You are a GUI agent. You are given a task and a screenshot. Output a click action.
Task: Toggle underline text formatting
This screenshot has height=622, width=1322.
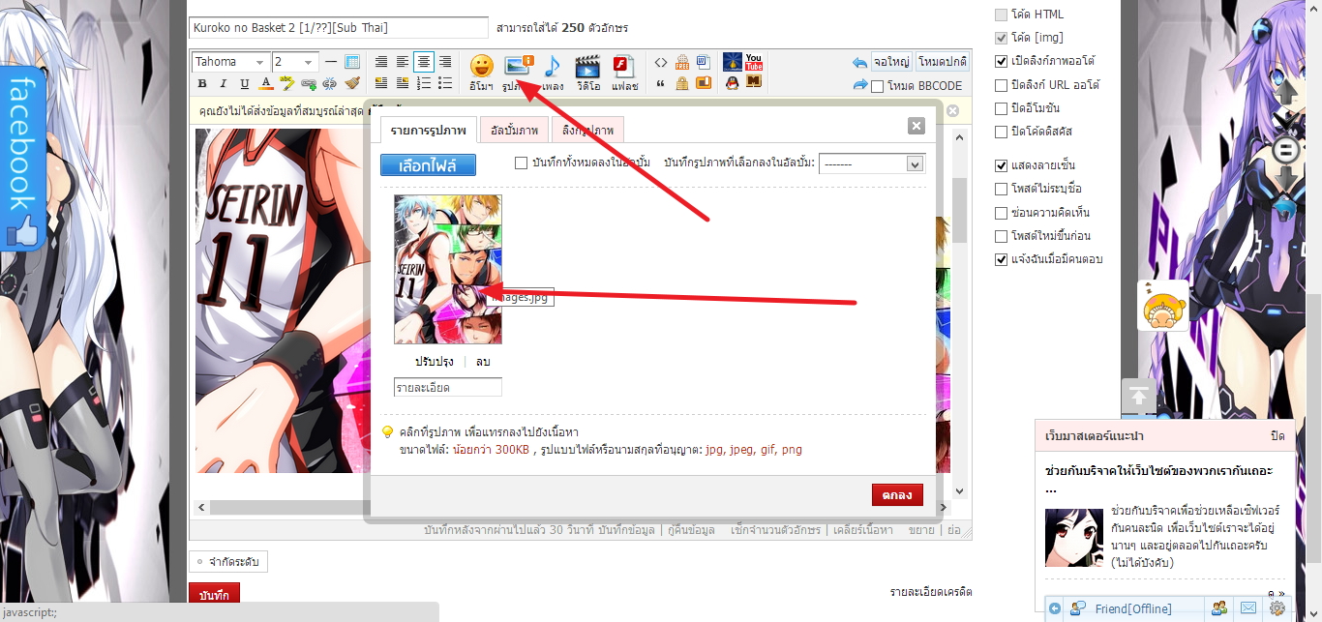click(x=244, y=84)
